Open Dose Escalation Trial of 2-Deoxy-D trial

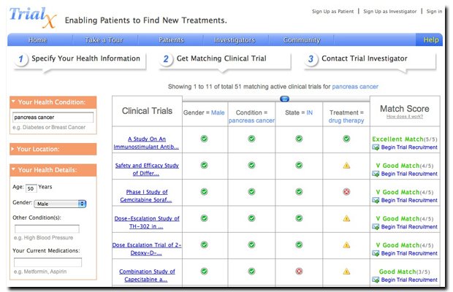147,249
